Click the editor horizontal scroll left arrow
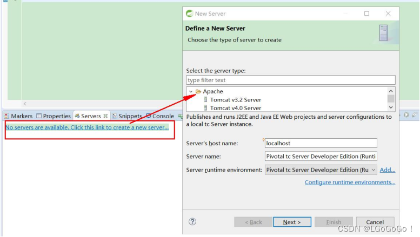Viewport: 420px width, 237px height. click(x=25, y=104)
